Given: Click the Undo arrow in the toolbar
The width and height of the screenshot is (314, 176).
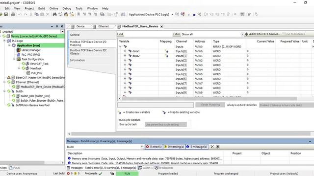Looking at the screenshot, I should coord(20,14).
